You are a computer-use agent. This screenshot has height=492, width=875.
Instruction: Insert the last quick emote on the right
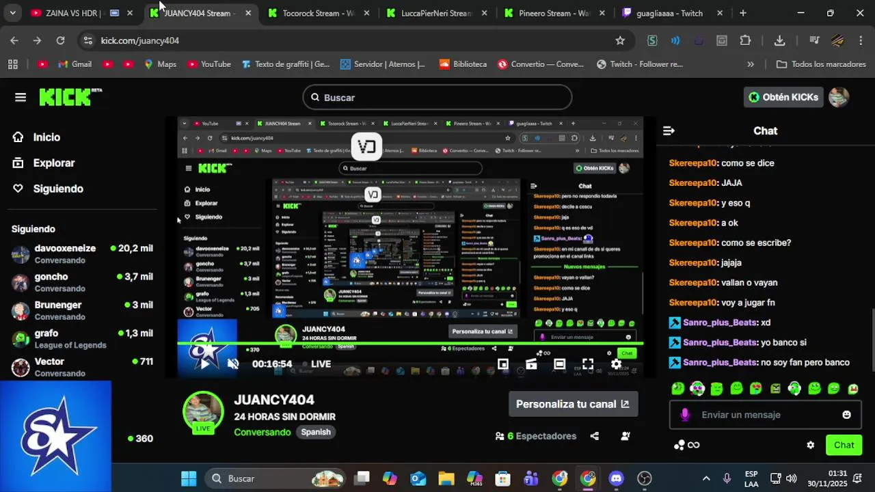point(853,389)
